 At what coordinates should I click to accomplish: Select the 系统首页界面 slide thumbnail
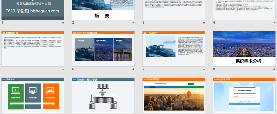click(174, 96)
